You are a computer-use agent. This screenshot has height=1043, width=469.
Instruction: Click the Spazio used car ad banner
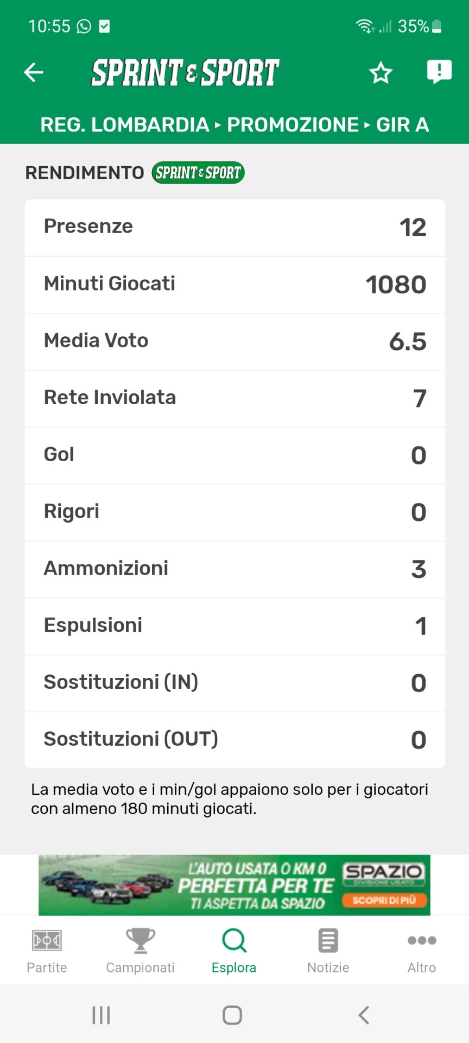coord(233,885)
